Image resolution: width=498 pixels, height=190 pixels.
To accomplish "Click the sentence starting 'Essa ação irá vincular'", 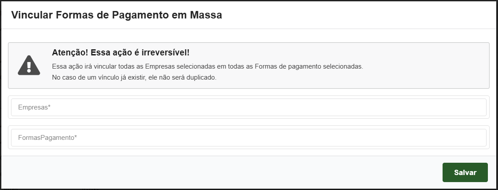I will pyautogui.click(x=207, y=66).
